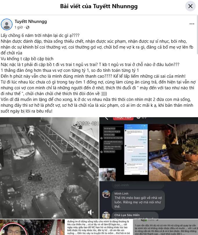Click the small face picture-in-picture in the livestream

[107, 175]
